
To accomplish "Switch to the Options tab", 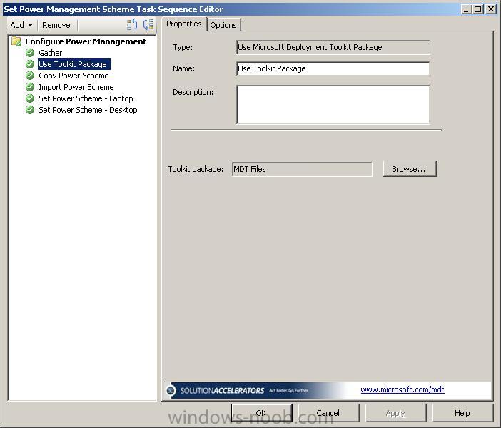I will coord(223,25).
